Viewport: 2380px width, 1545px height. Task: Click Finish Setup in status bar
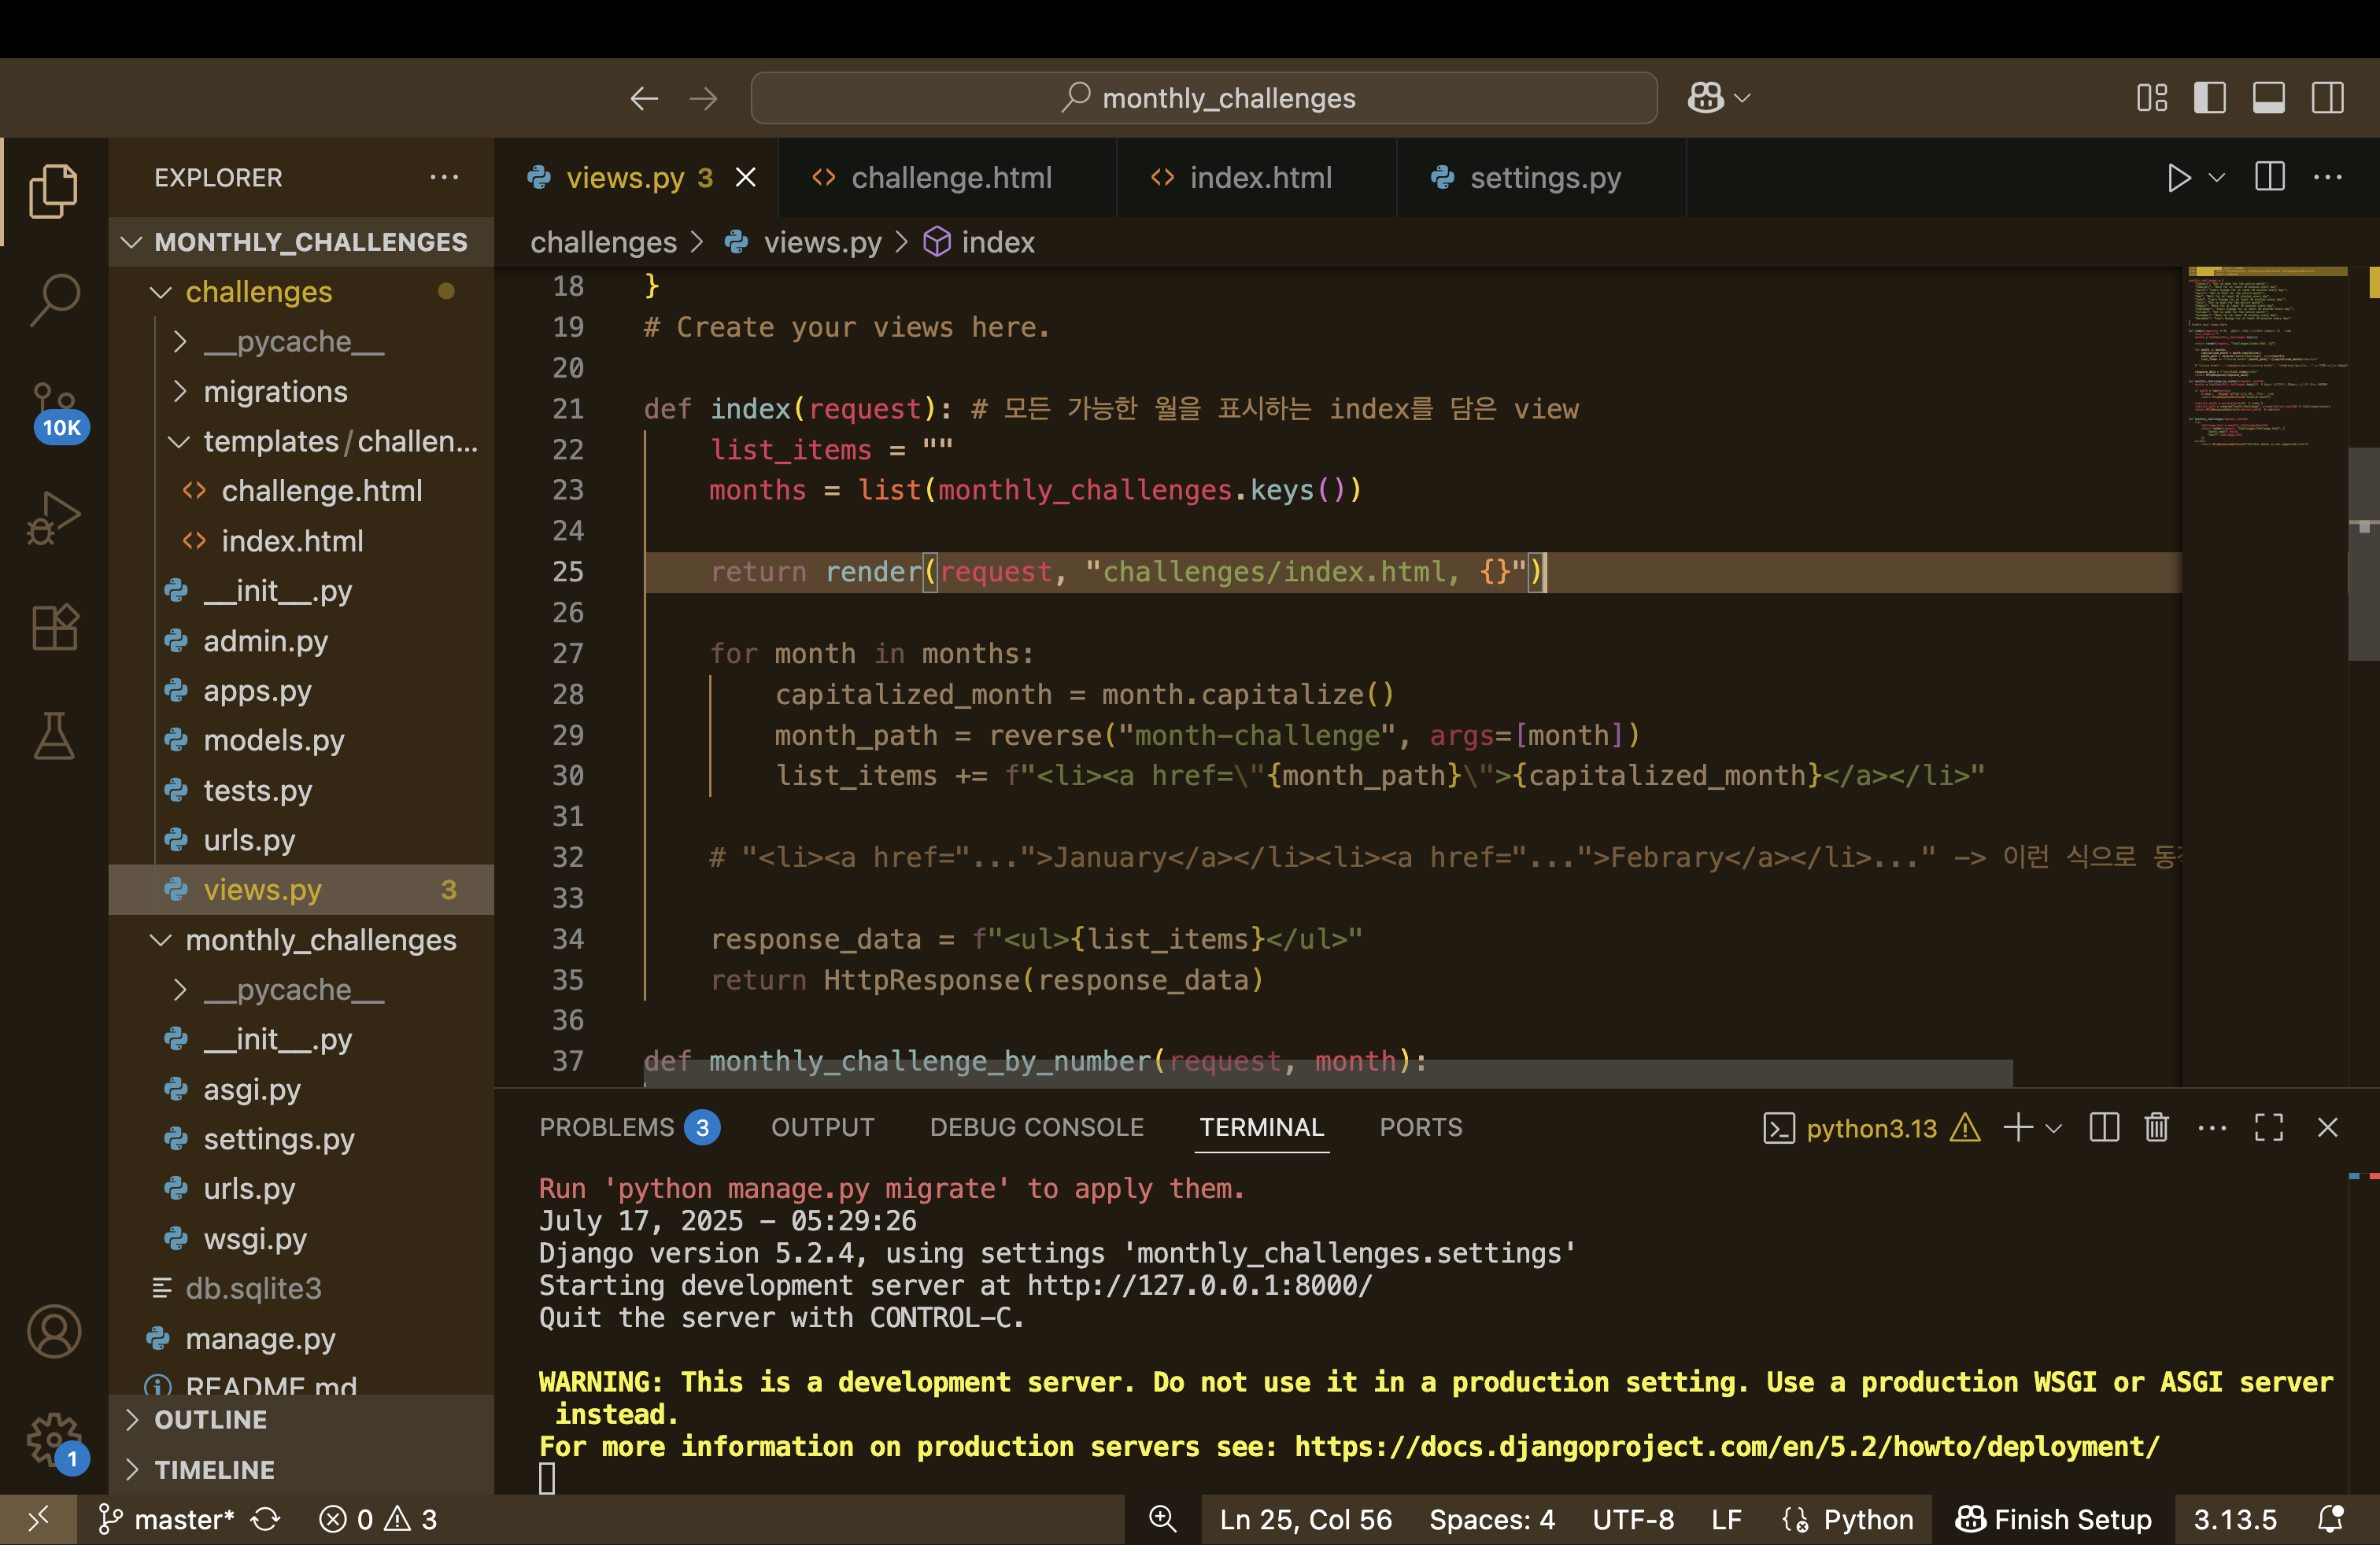point(2053,1519)
